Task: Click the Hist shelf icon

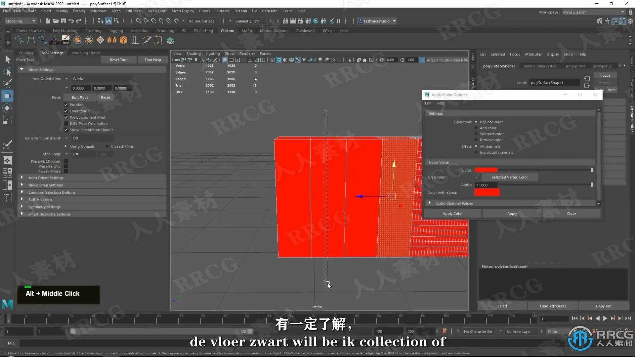Action: point(66,40)
